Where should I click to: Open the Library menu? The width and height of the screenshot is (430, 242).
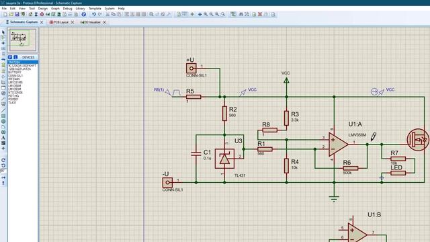(x=81, y=9)
